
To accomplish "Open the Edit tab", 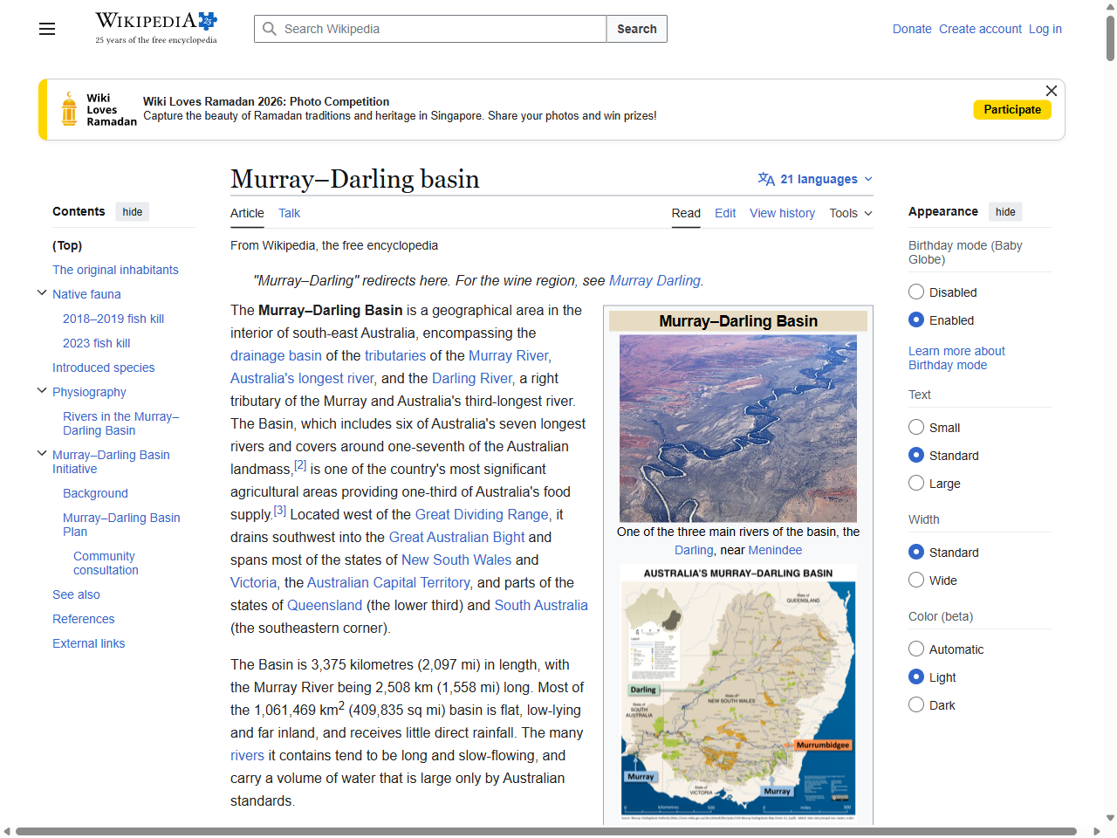I will [x=725, y=213].
